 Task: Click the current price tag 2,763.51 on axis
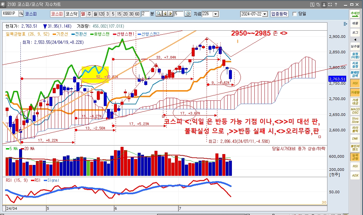[x=337, y=79]
